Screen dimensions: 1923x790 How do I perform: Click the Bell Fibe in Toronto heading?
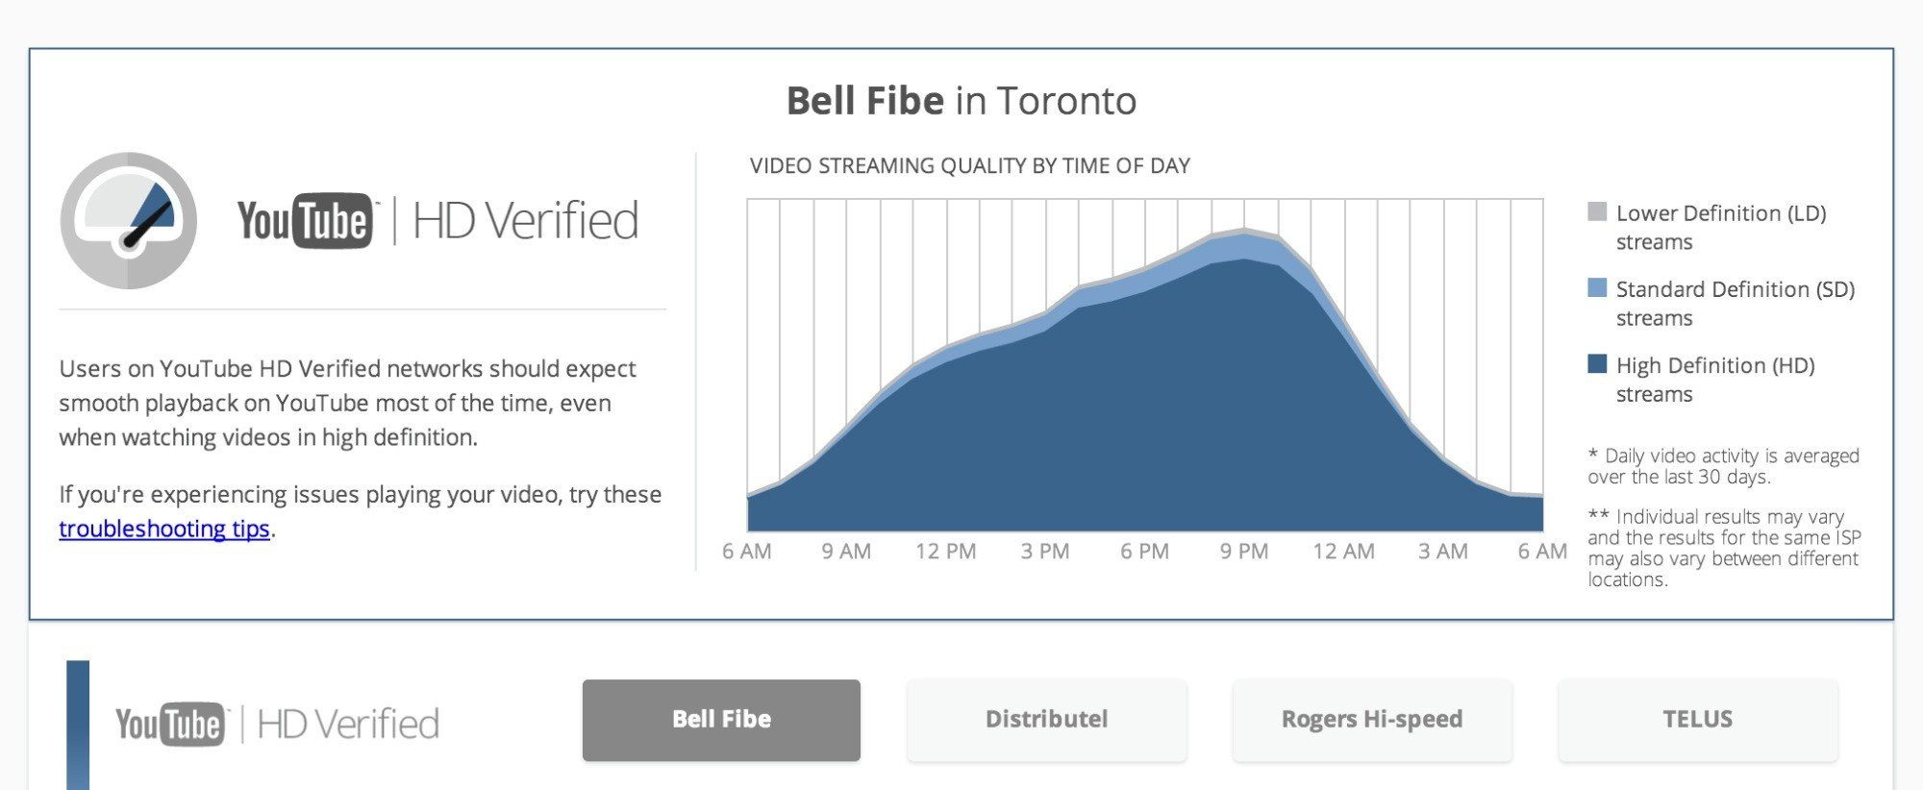[961, 101]
